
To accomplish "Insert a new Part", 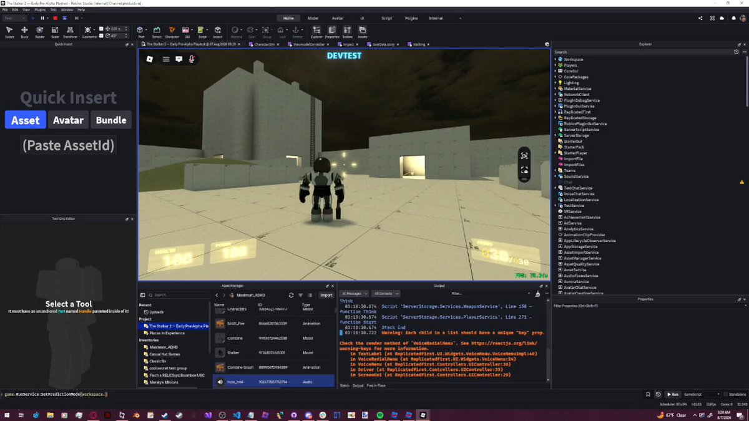I will point(141,32).
